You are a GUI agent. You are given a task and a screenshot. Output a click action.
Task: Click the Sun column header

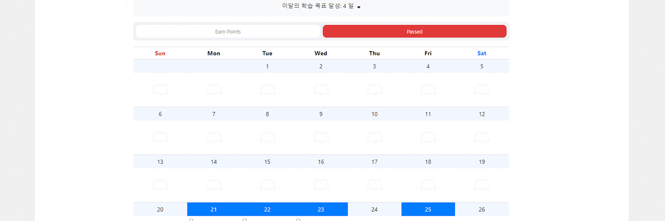pos(160,53)
